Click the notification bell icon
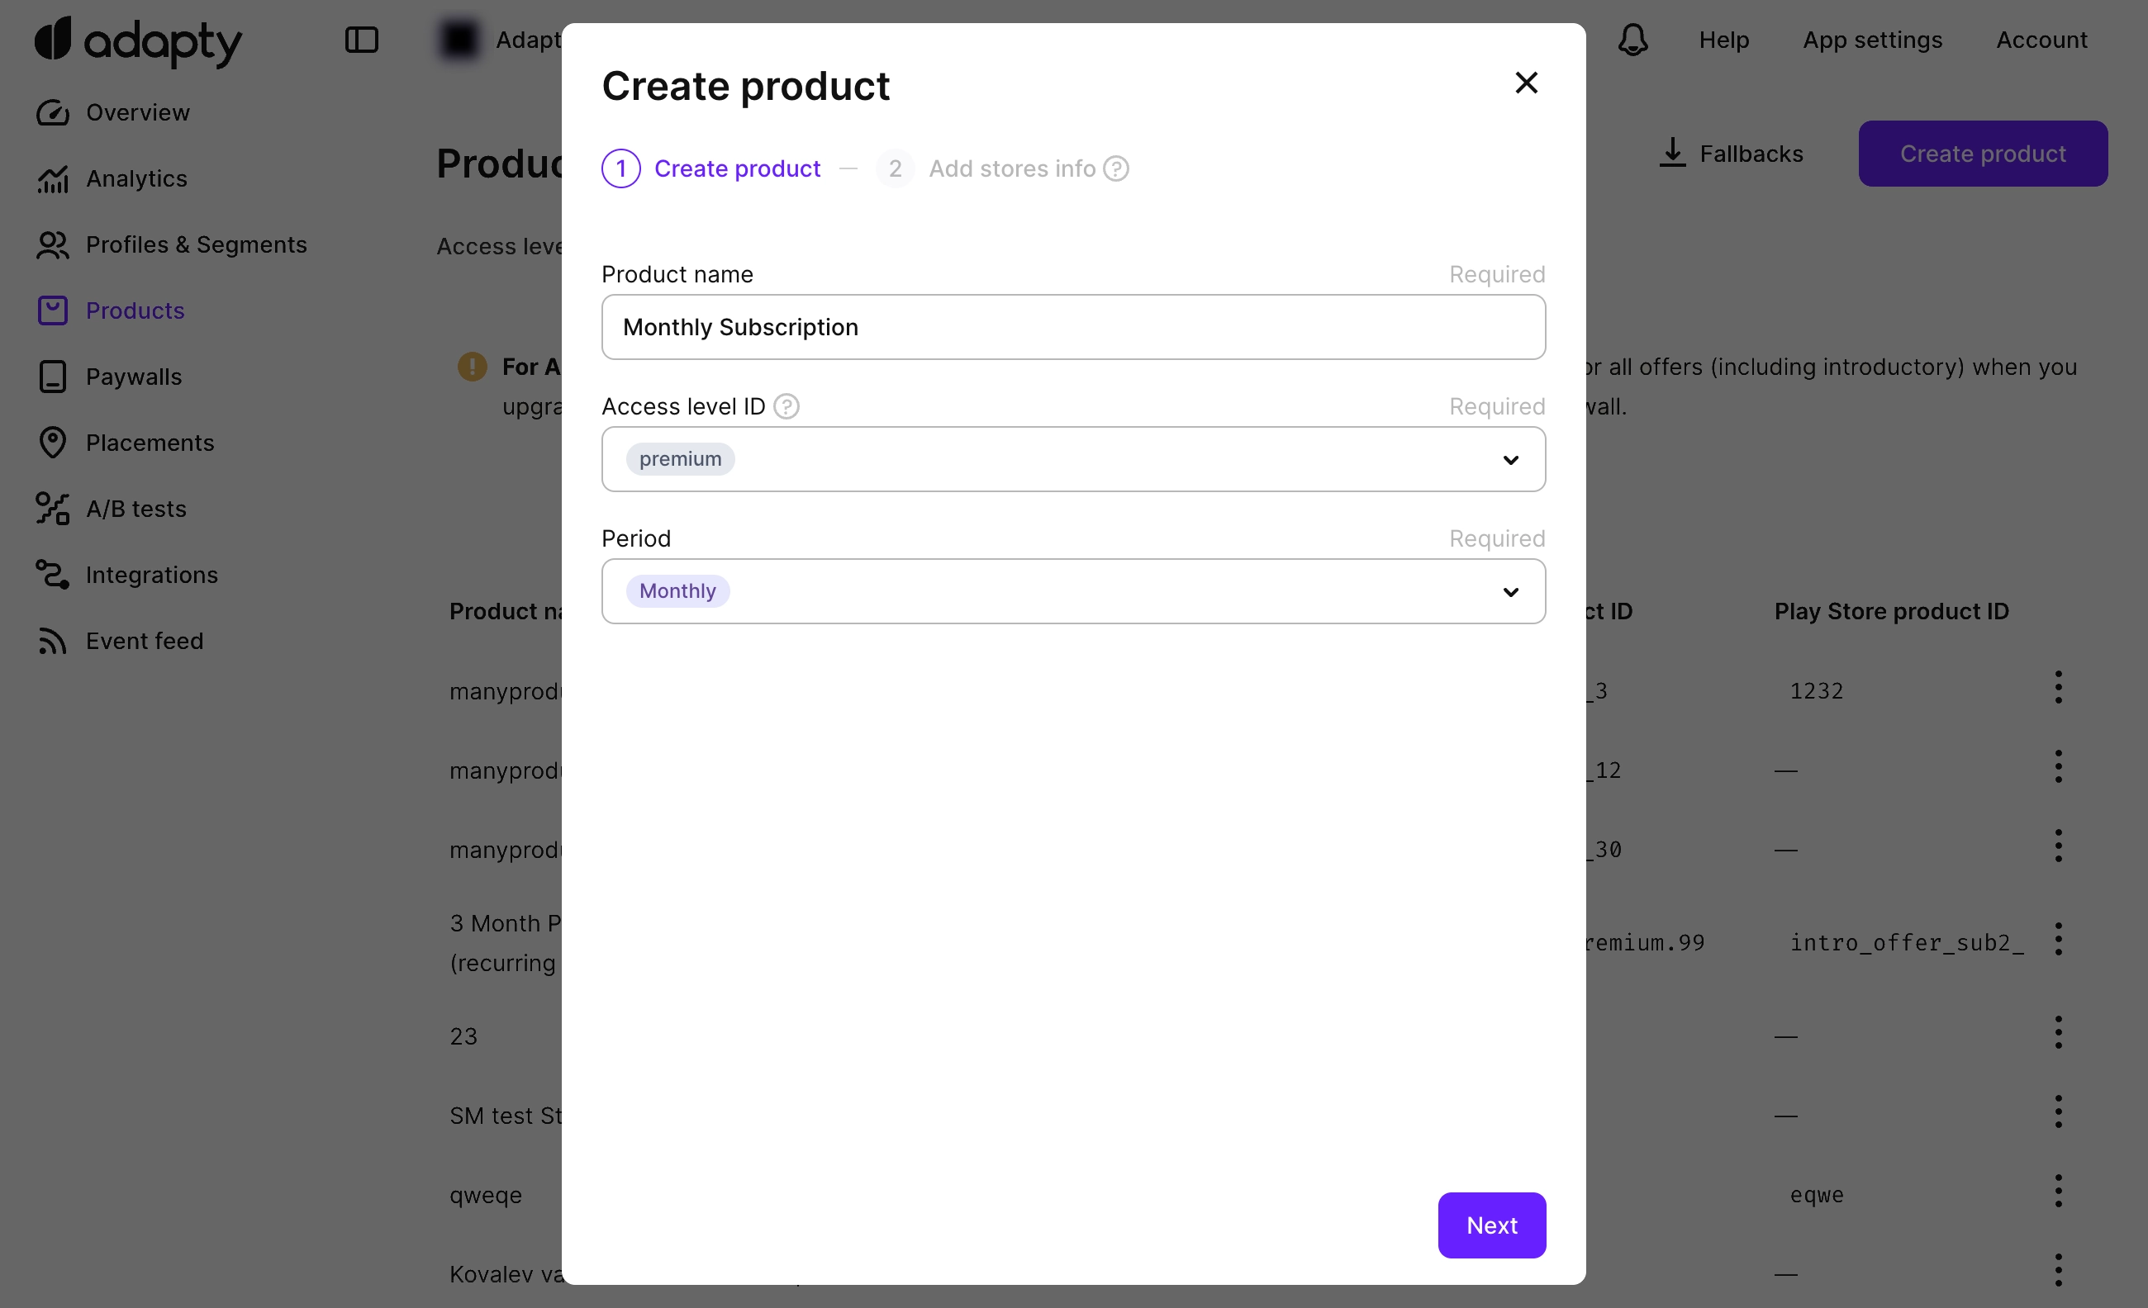This screenshot has width=2148, height=1308. point(1632,40)
